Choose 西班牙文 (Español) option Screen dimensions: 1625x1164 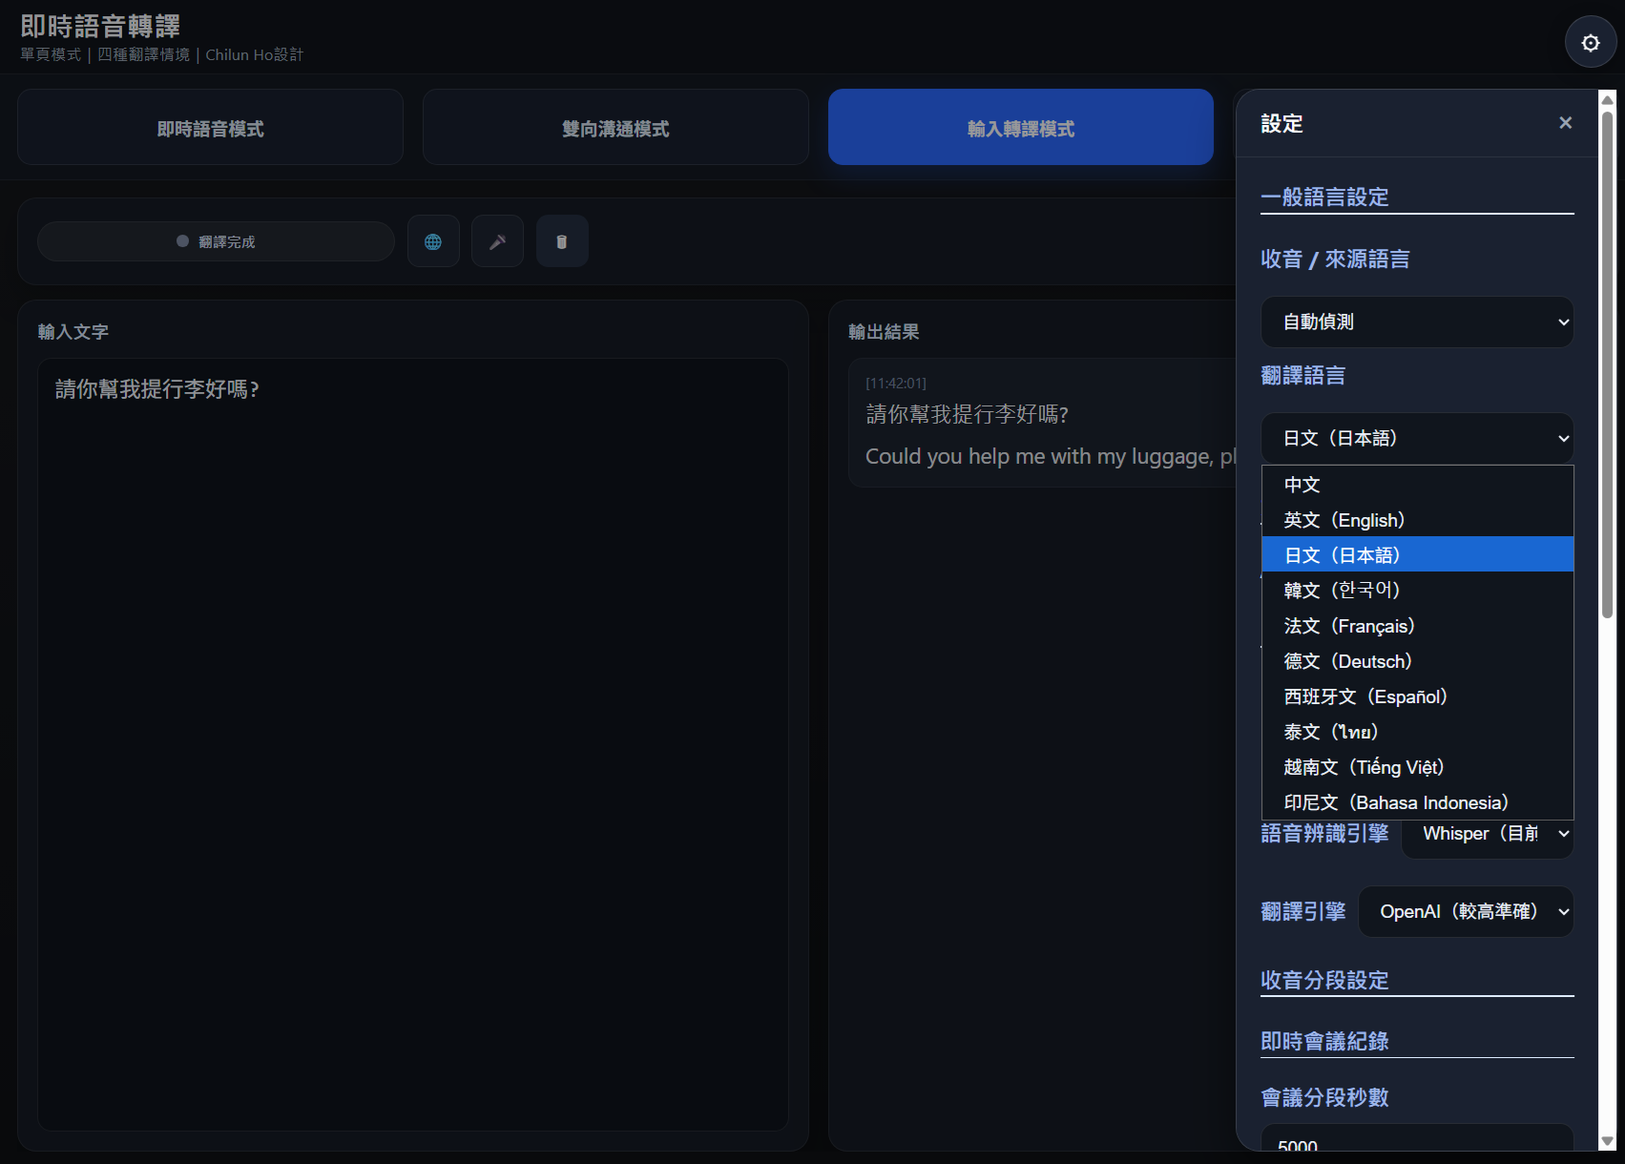[x=1417, y=696]
